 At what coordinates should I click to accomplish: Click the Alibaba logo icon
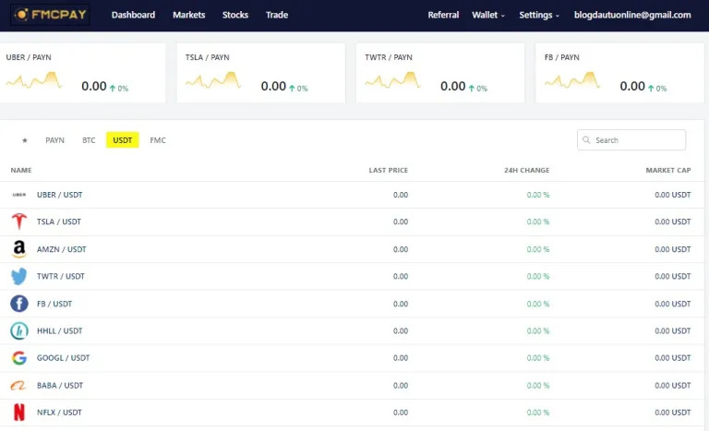[19, 386]
